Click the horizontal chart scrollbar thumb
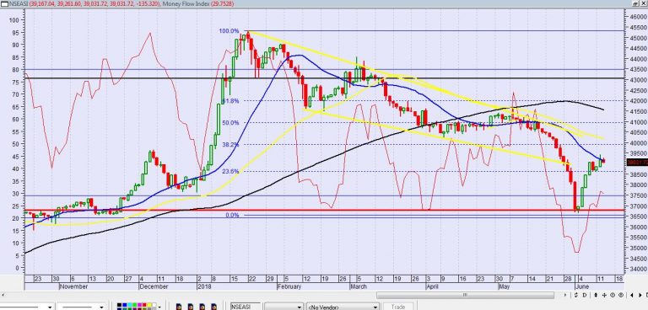Viewport: 648px width, 310px height. click(x=466, y=295)
